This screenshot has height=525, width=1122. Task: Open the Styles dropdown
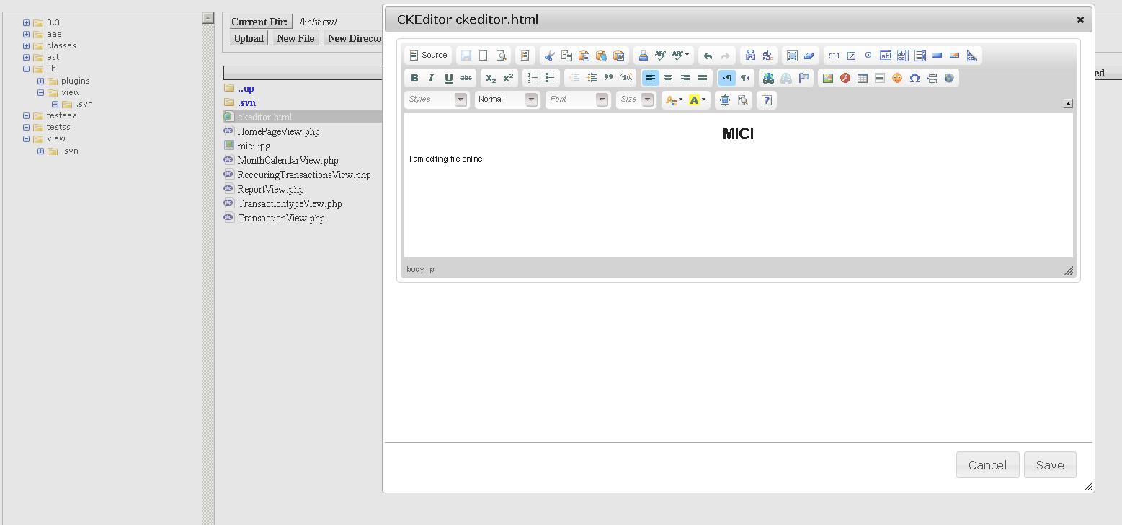[x=437, y=100]
